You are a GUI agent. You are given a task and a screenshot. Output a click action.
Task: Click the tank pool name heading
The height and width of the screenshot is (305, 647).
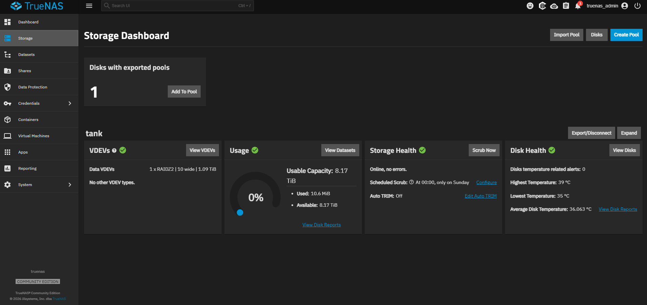coord(94,134)
